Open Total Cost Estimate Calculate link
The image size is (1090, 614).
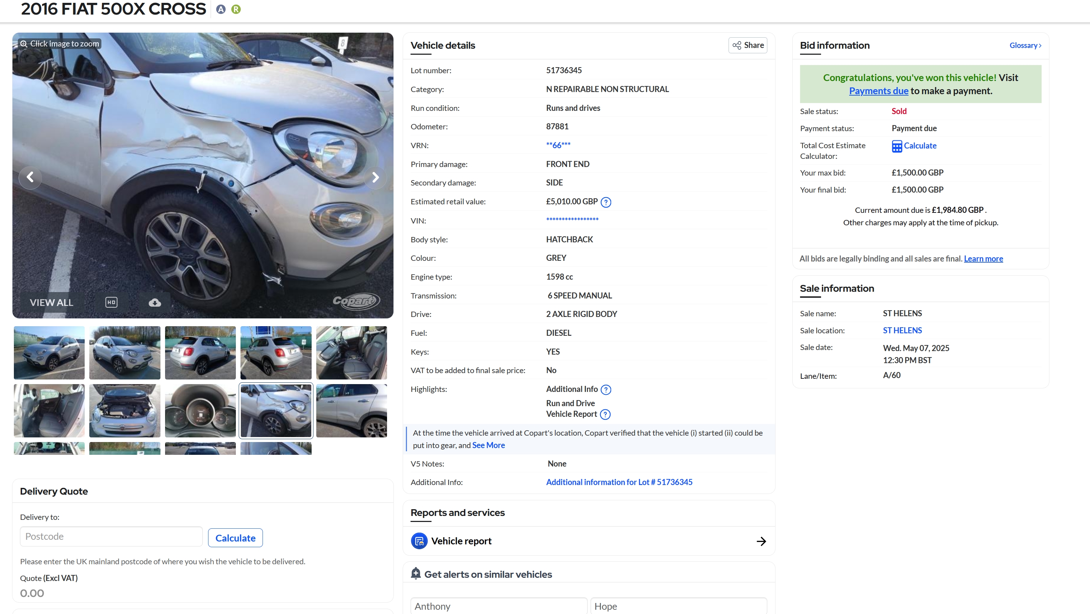point(920,146)
